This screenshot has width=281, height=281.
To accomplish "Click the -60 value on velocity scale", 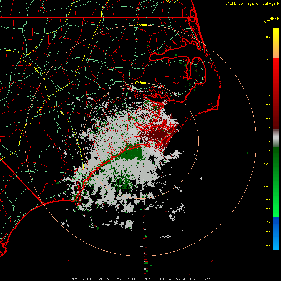I will pos(267,210).
